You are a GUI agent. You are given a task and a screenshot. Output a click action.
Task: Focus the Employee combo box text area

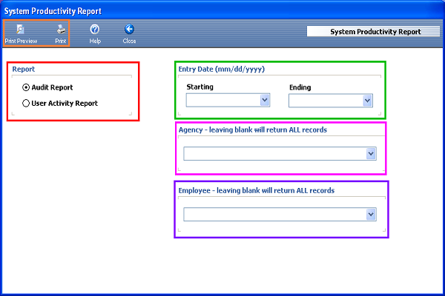pos(274,214)
